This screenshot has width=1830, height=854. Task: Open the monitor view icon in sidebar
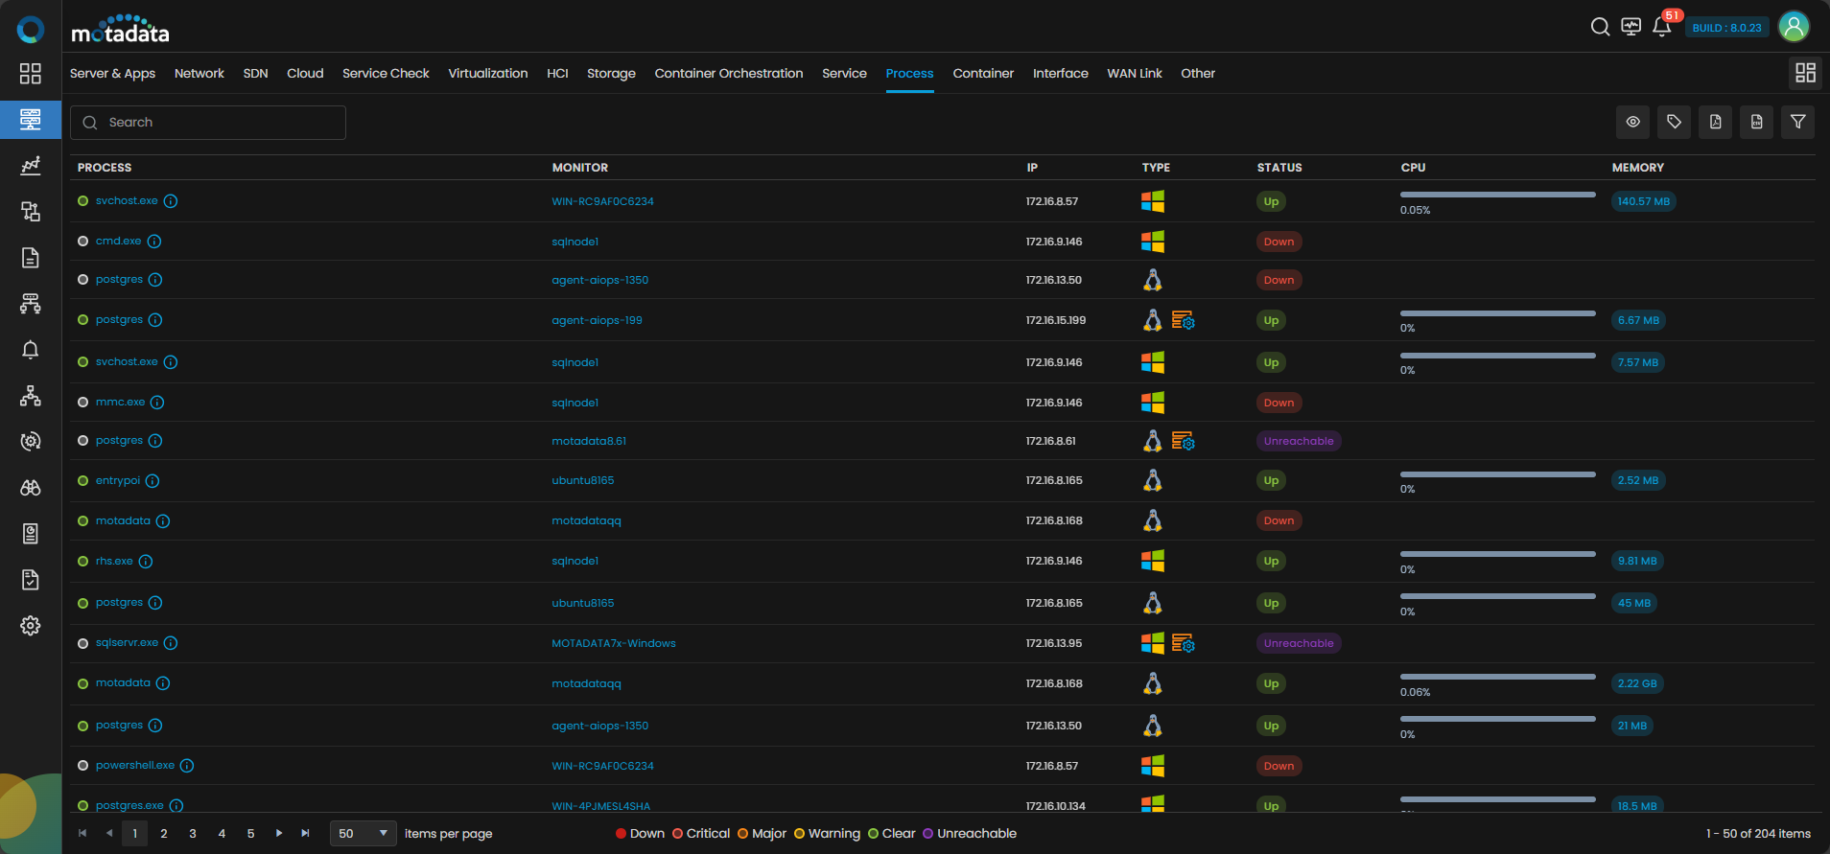click(31, 120)
